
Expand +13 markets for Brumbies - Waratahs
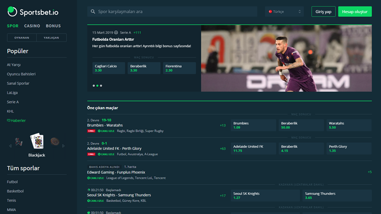coord(222,126)
